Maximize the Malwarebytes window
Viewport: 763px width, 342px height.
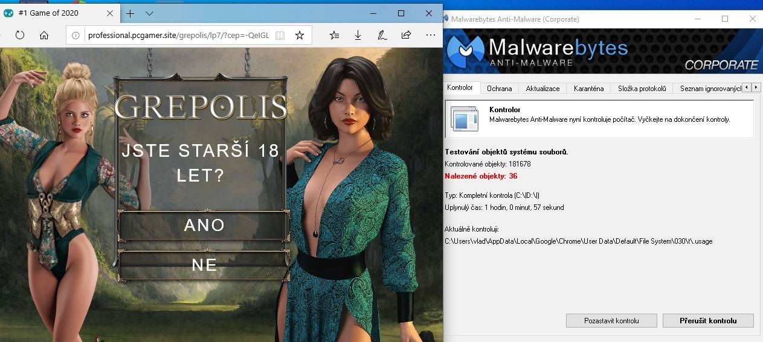tap(725, 19)
